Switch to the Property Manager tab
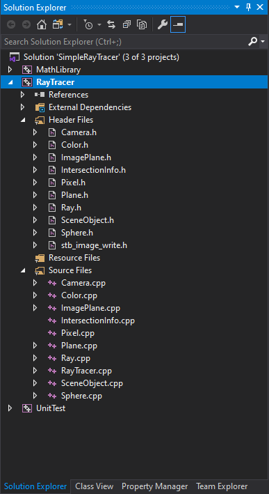The width and height of the screenshot is (269, 494). click(154, 486)
